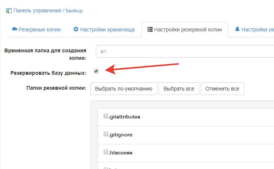
Task: Enable the .htaccess checkbox
Action: (x=106, y=152)
